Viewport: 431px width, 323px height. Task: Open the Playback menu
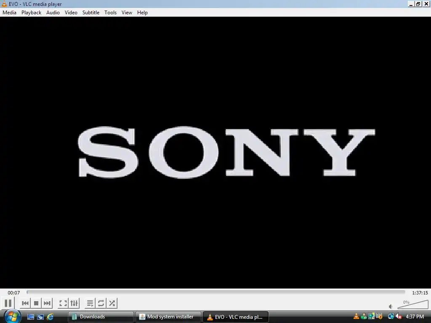(x=31, y=13)
